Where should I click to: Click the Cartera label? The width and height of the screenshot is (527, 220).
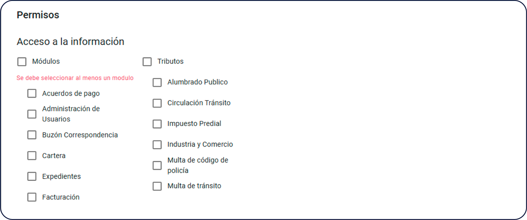53,156
